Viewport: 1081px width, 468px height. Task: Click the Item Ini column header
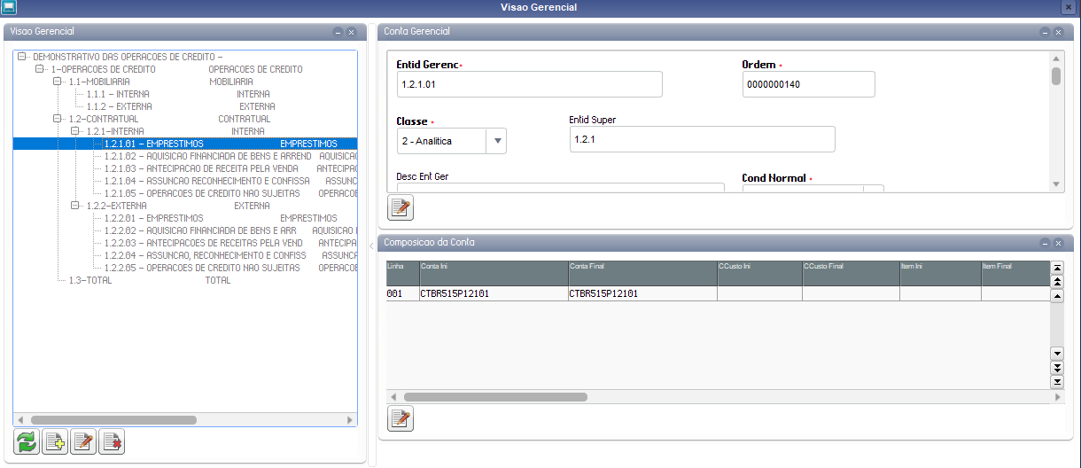click(940, 273)
